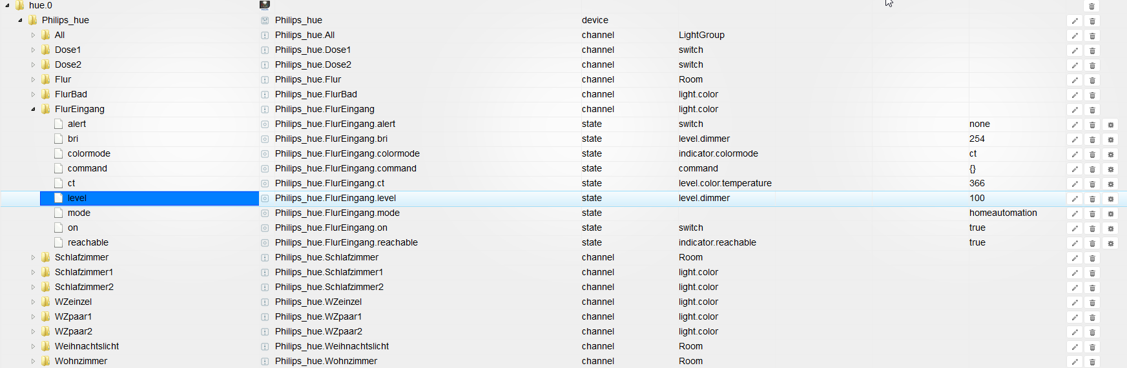Viewport: 1127px width, 368px height.
Task: Open settings gear for FlurEingang.alert state
Action: (x=1111, y=125)
